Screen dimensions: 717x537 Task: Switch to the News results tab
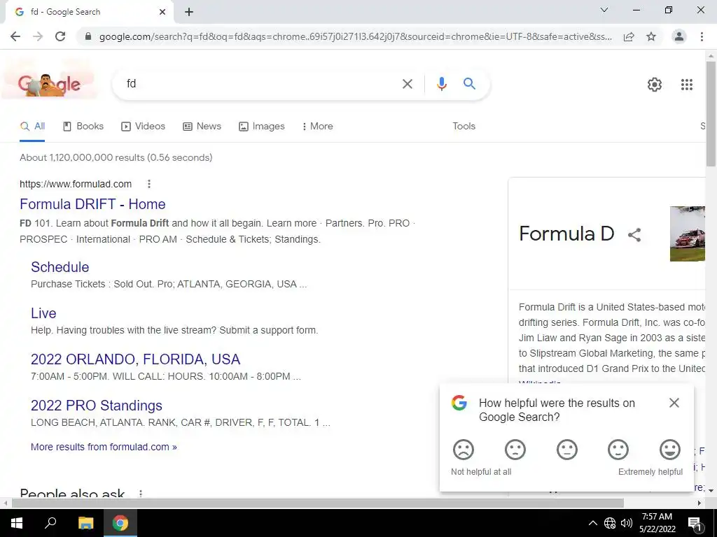(202, 127)
